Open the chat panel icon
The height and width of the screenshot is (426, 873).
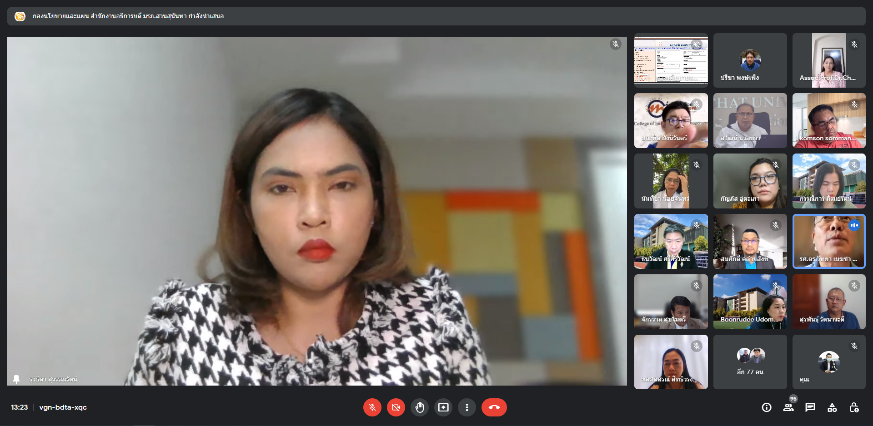tap(810, 407)
